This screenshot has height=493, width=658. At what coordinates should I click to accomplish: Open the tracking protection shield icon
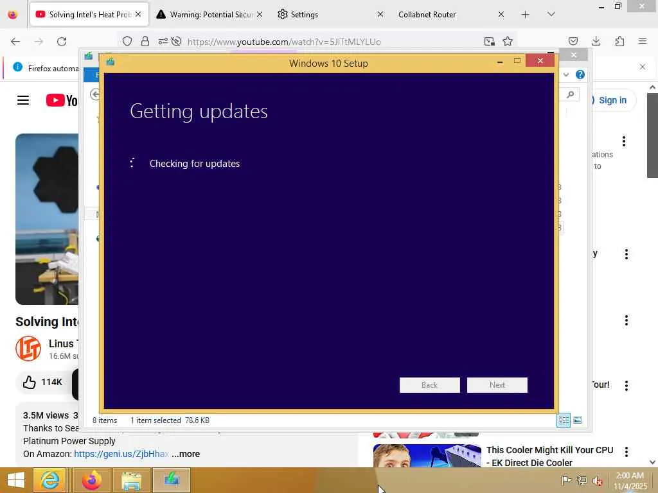[127, 42]
